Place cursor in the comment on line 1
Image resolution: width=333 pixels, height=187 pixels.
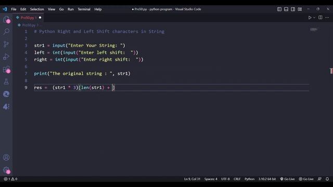coord(99,32)
